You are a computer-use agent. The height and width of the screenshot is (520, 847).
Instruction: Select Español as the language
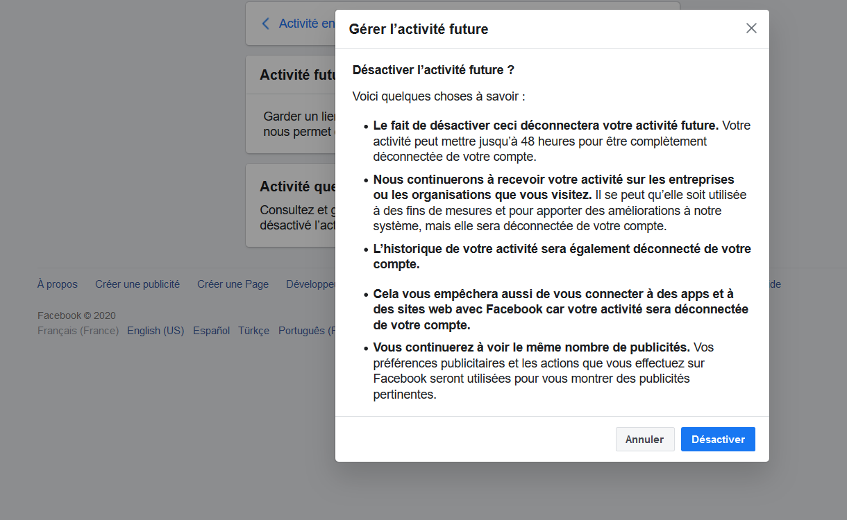click(211, 331)
